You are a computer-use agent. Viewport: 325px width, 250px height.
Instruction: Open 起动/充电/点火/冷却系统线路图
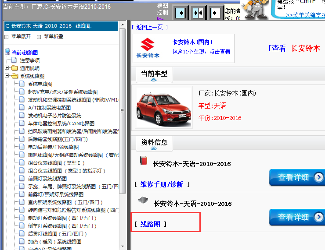coord(63,92)
